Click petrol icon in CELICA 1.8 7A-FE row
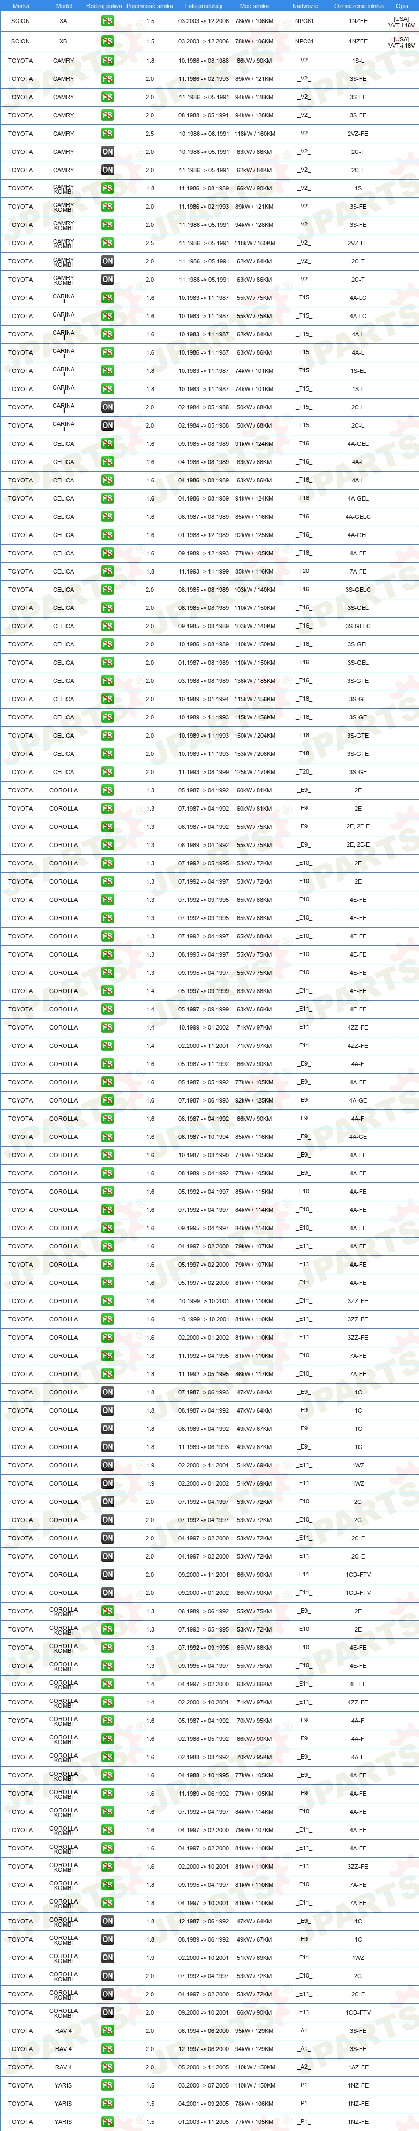Screen dimensions: 419x2131 108,571
